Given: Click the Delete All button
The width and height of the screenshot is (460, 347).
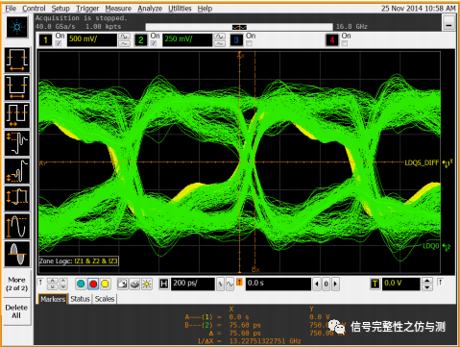Looking at the screenshot, I should (16, 311).
